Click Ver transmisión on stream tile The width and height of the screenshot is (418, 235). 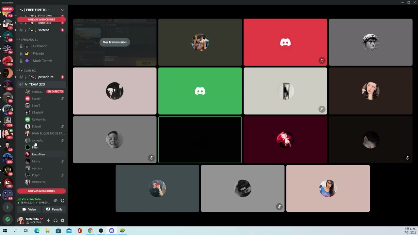[x=115, y=42]
